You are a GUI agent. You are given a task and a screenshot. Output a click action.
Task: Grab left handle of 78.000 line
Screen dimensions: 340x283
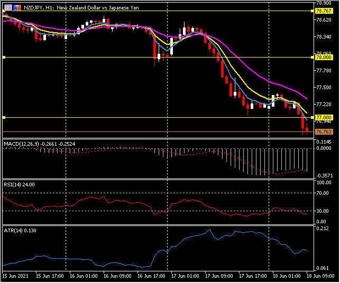[4, 58]
